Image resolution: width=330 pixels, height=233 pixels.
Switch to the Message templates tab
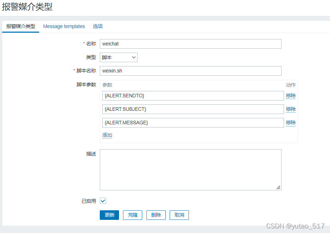coord(64,26)
